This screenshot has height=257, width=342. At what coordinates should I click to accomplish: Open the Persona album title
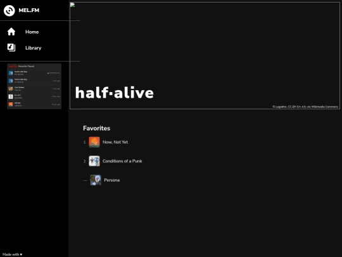pyautogui.click(x=112, y=180)
